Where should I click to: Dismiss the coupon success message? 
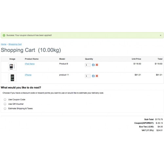(160, 35)
